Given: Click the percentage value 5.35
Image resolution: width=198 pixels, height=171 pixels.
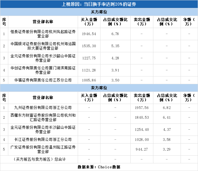Looking at the screenshot, I should (115, 46).
